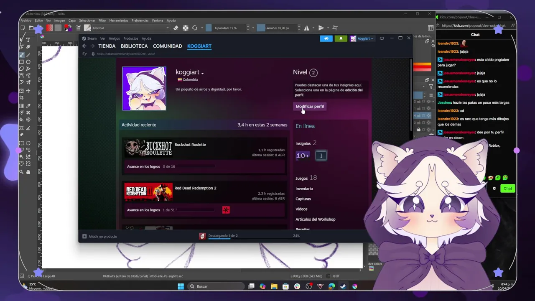This screenshot has height=301, width=535.
Task: Click the Buckshot Roulette game thumbnail
Action: 148,148
